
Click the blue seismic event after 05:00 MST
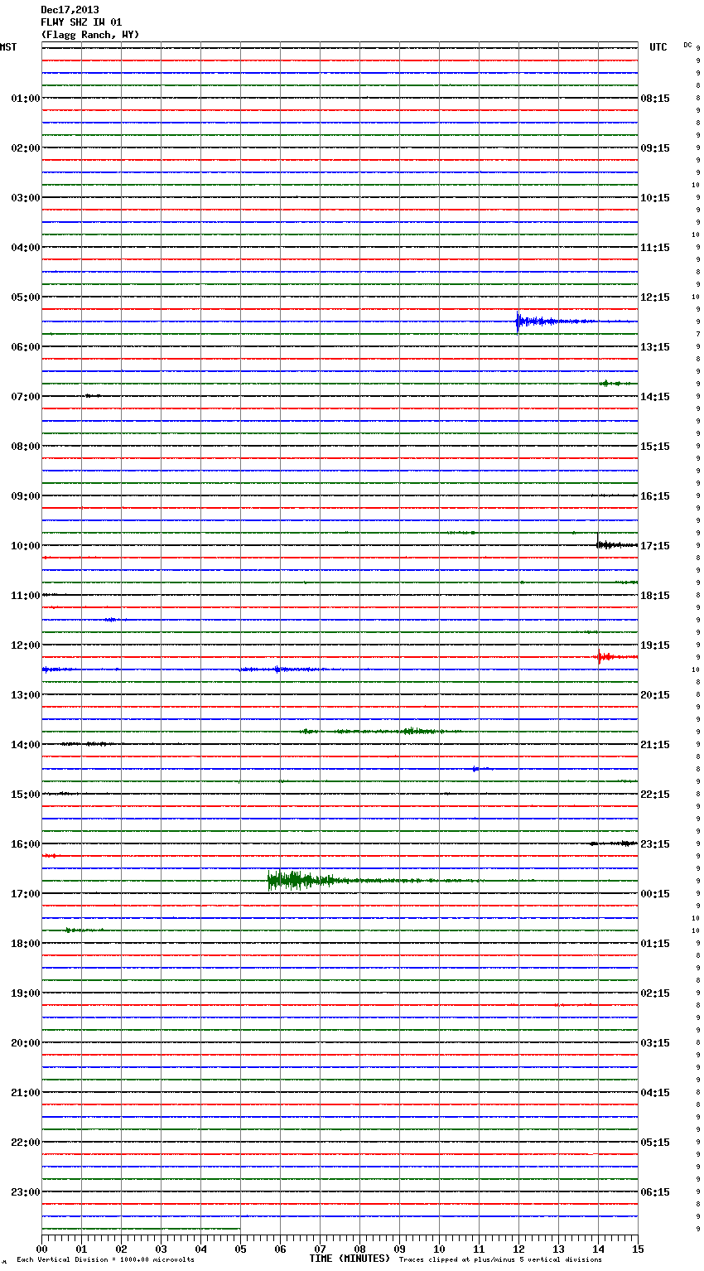tap(555, 321)
